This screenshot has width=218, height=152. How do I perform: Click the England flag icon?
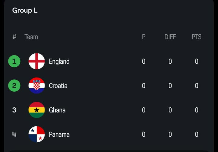[x=37, y=61]
